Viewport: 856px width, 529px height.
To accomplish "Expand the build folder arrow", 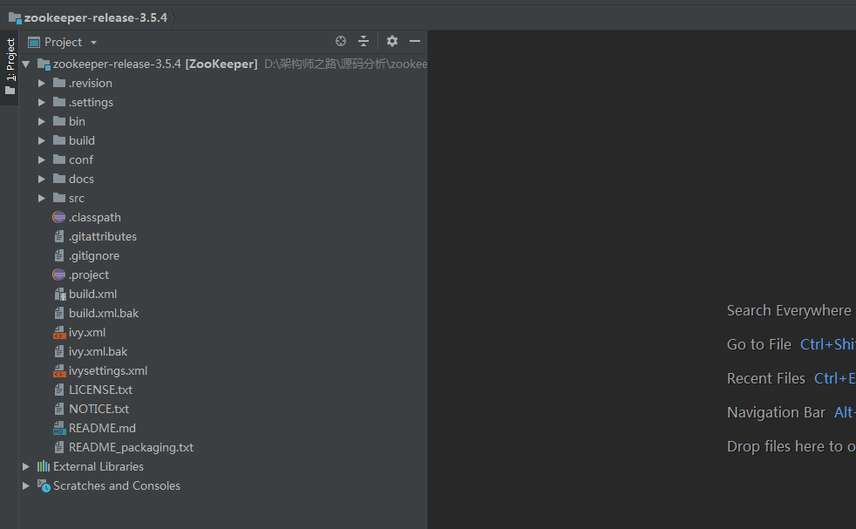I will 42,140.
